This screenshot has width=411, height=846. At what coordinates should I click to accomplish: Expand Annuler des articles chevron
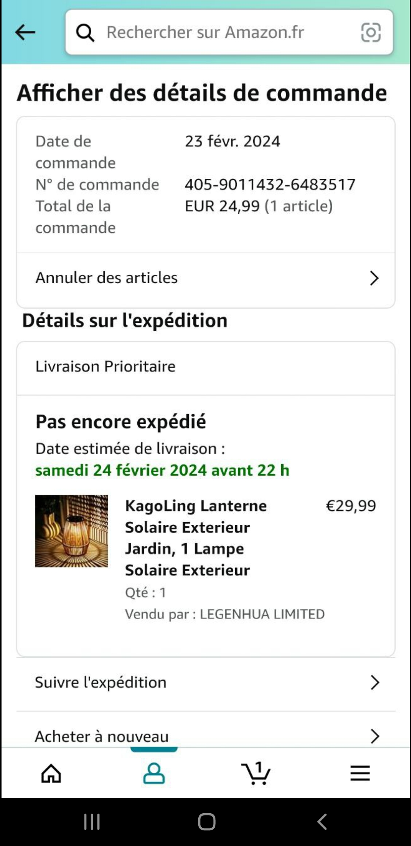(374, 278)
